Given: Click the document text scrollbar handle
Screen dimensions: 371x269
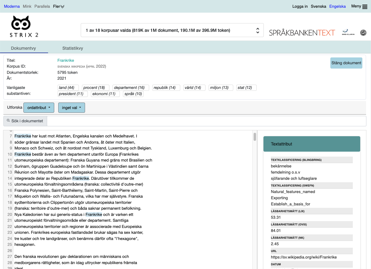Looking at the screenshot, I should click(255, 137).
